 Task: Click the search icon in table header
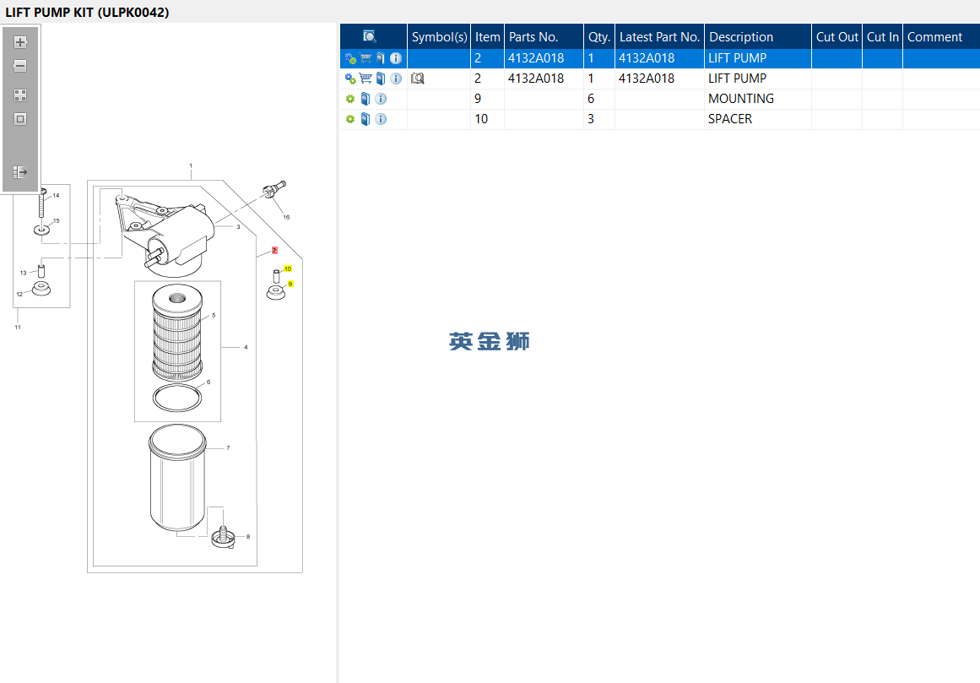(x=370, y=36)
